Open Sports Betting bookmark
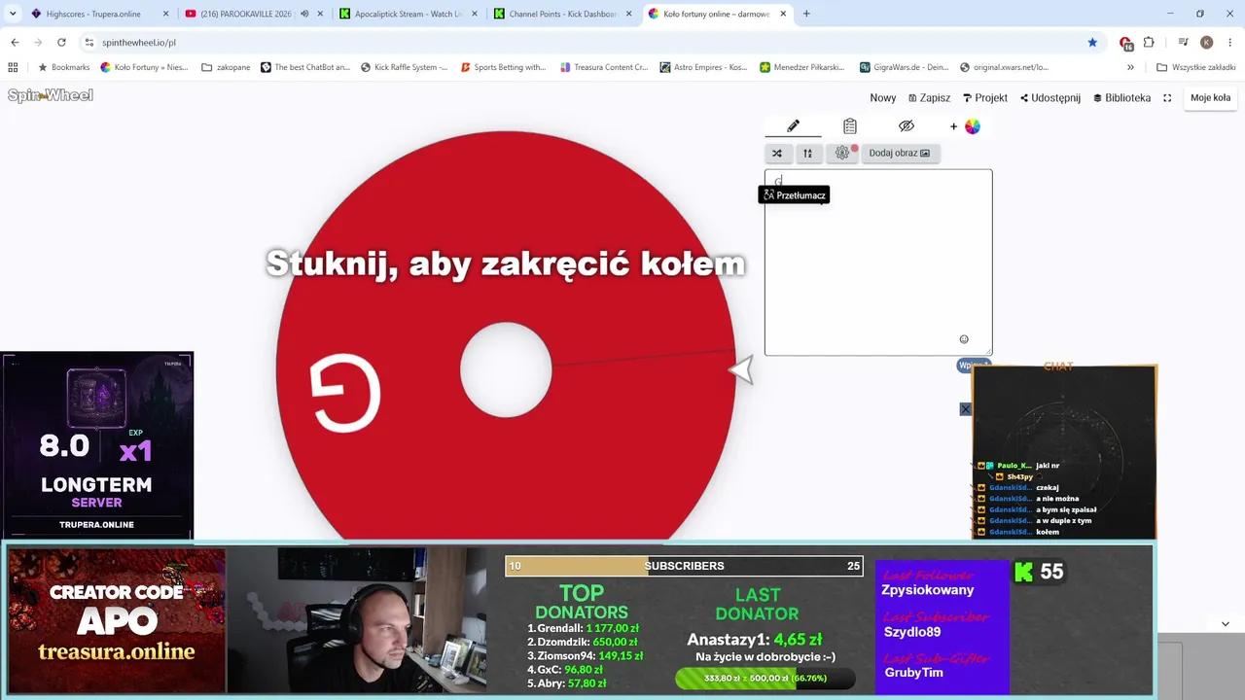 coord(504,67)
